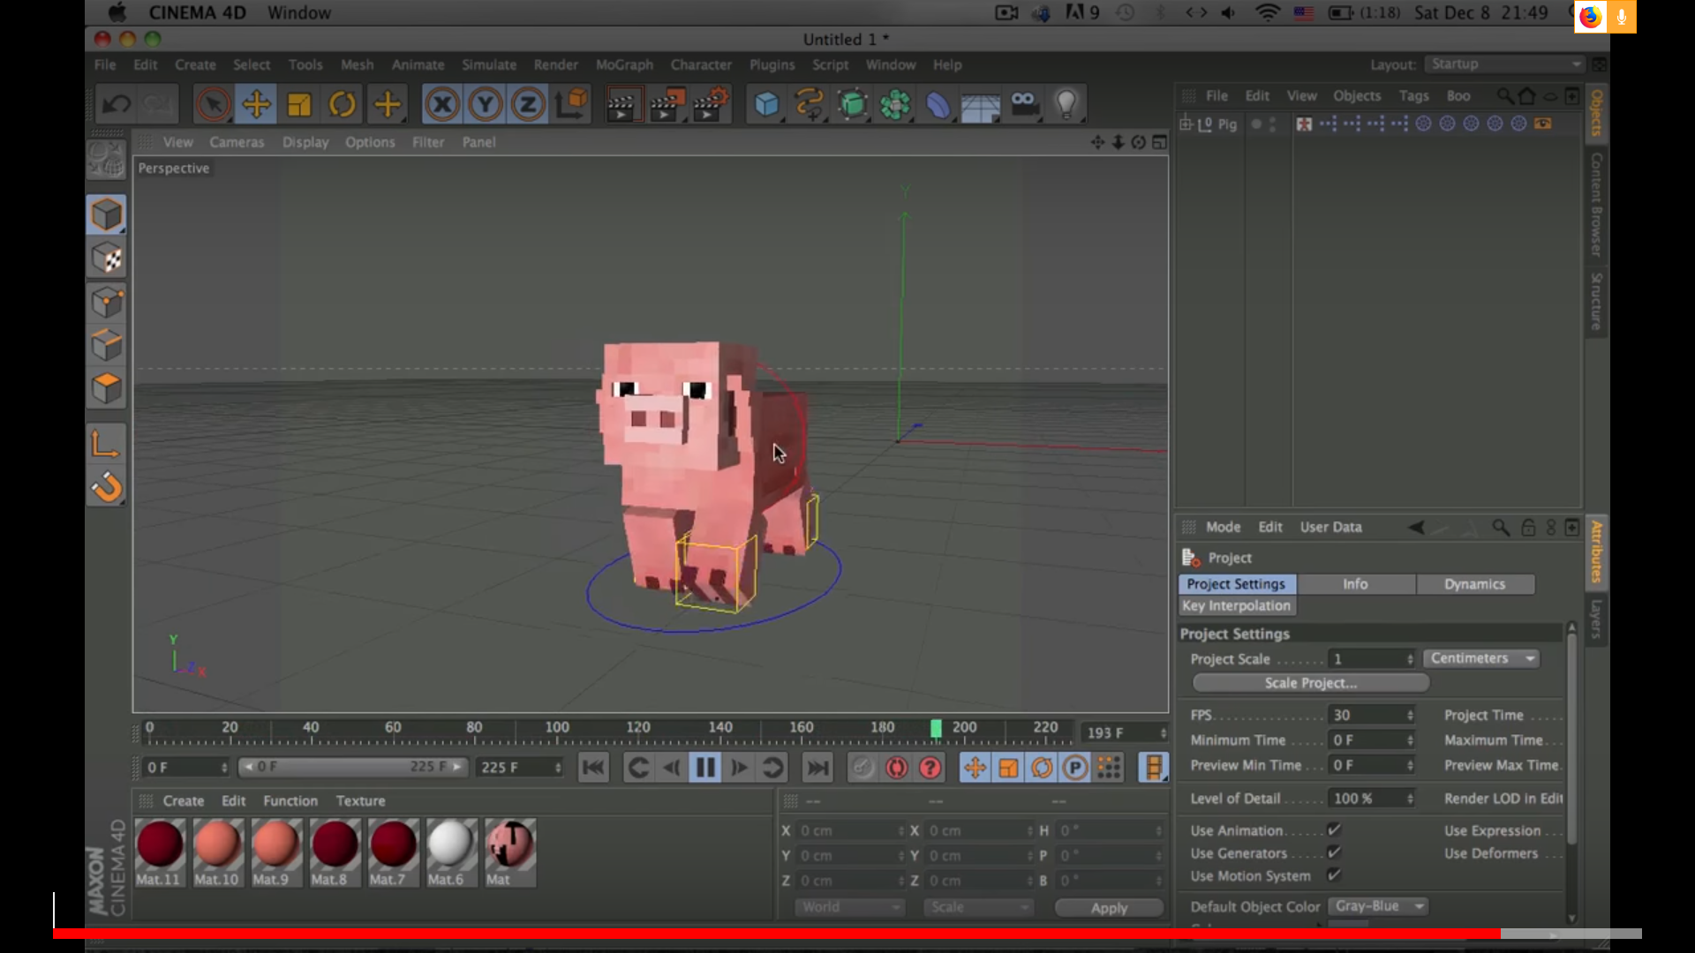The width and height of the screenshot is (1695, 953).
Task: Select the Scale tool
Action: 299,104
